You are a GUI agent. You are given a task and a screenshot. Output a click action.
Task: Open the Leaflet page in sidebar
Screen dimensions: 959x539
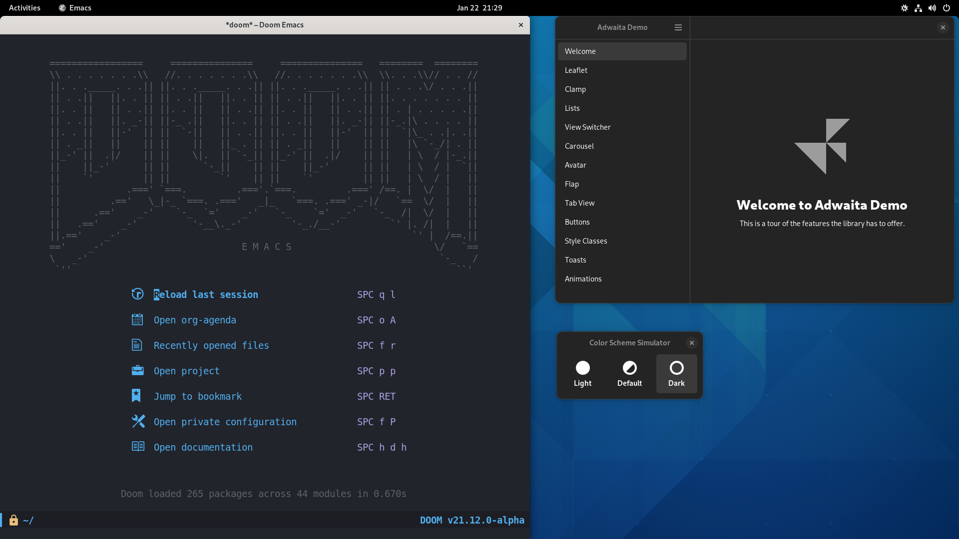click(x=622, y=70)
